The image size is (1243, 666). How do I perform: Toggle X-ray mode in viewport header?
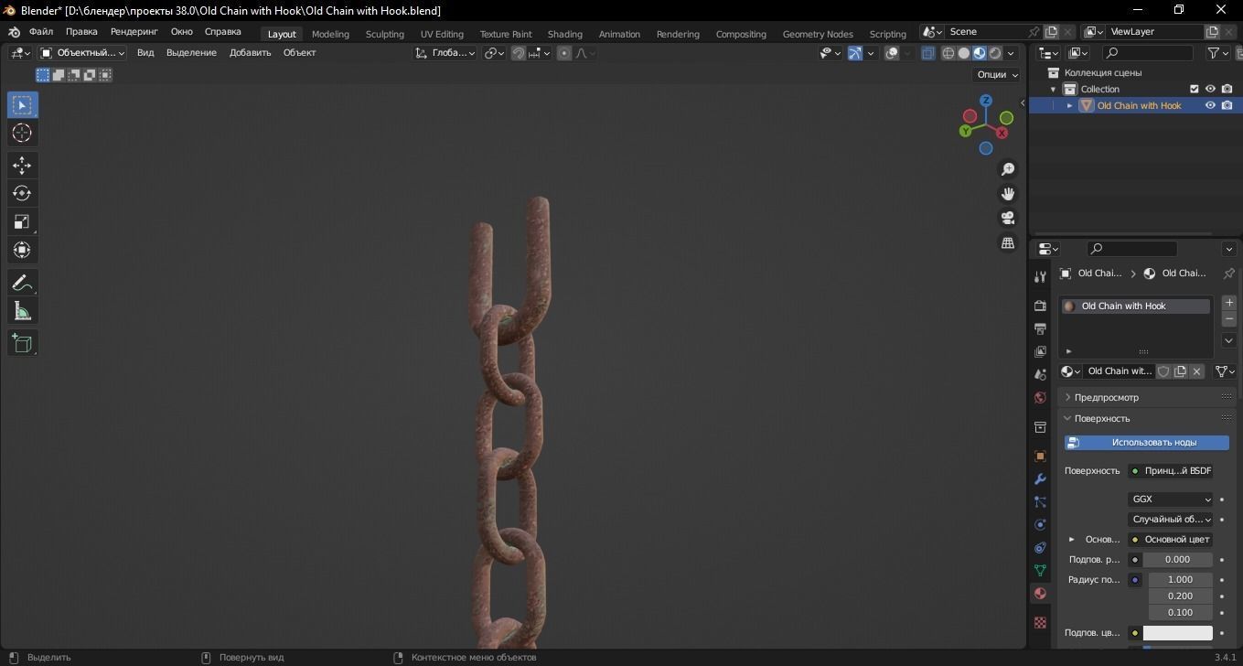(x=927, y=53)
